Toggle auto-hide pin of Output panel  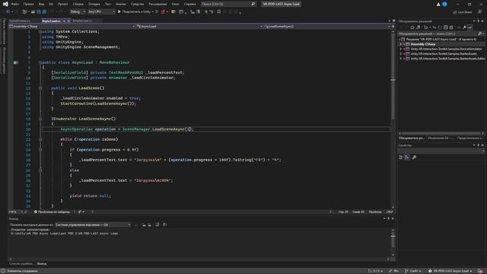pos(389,218)
